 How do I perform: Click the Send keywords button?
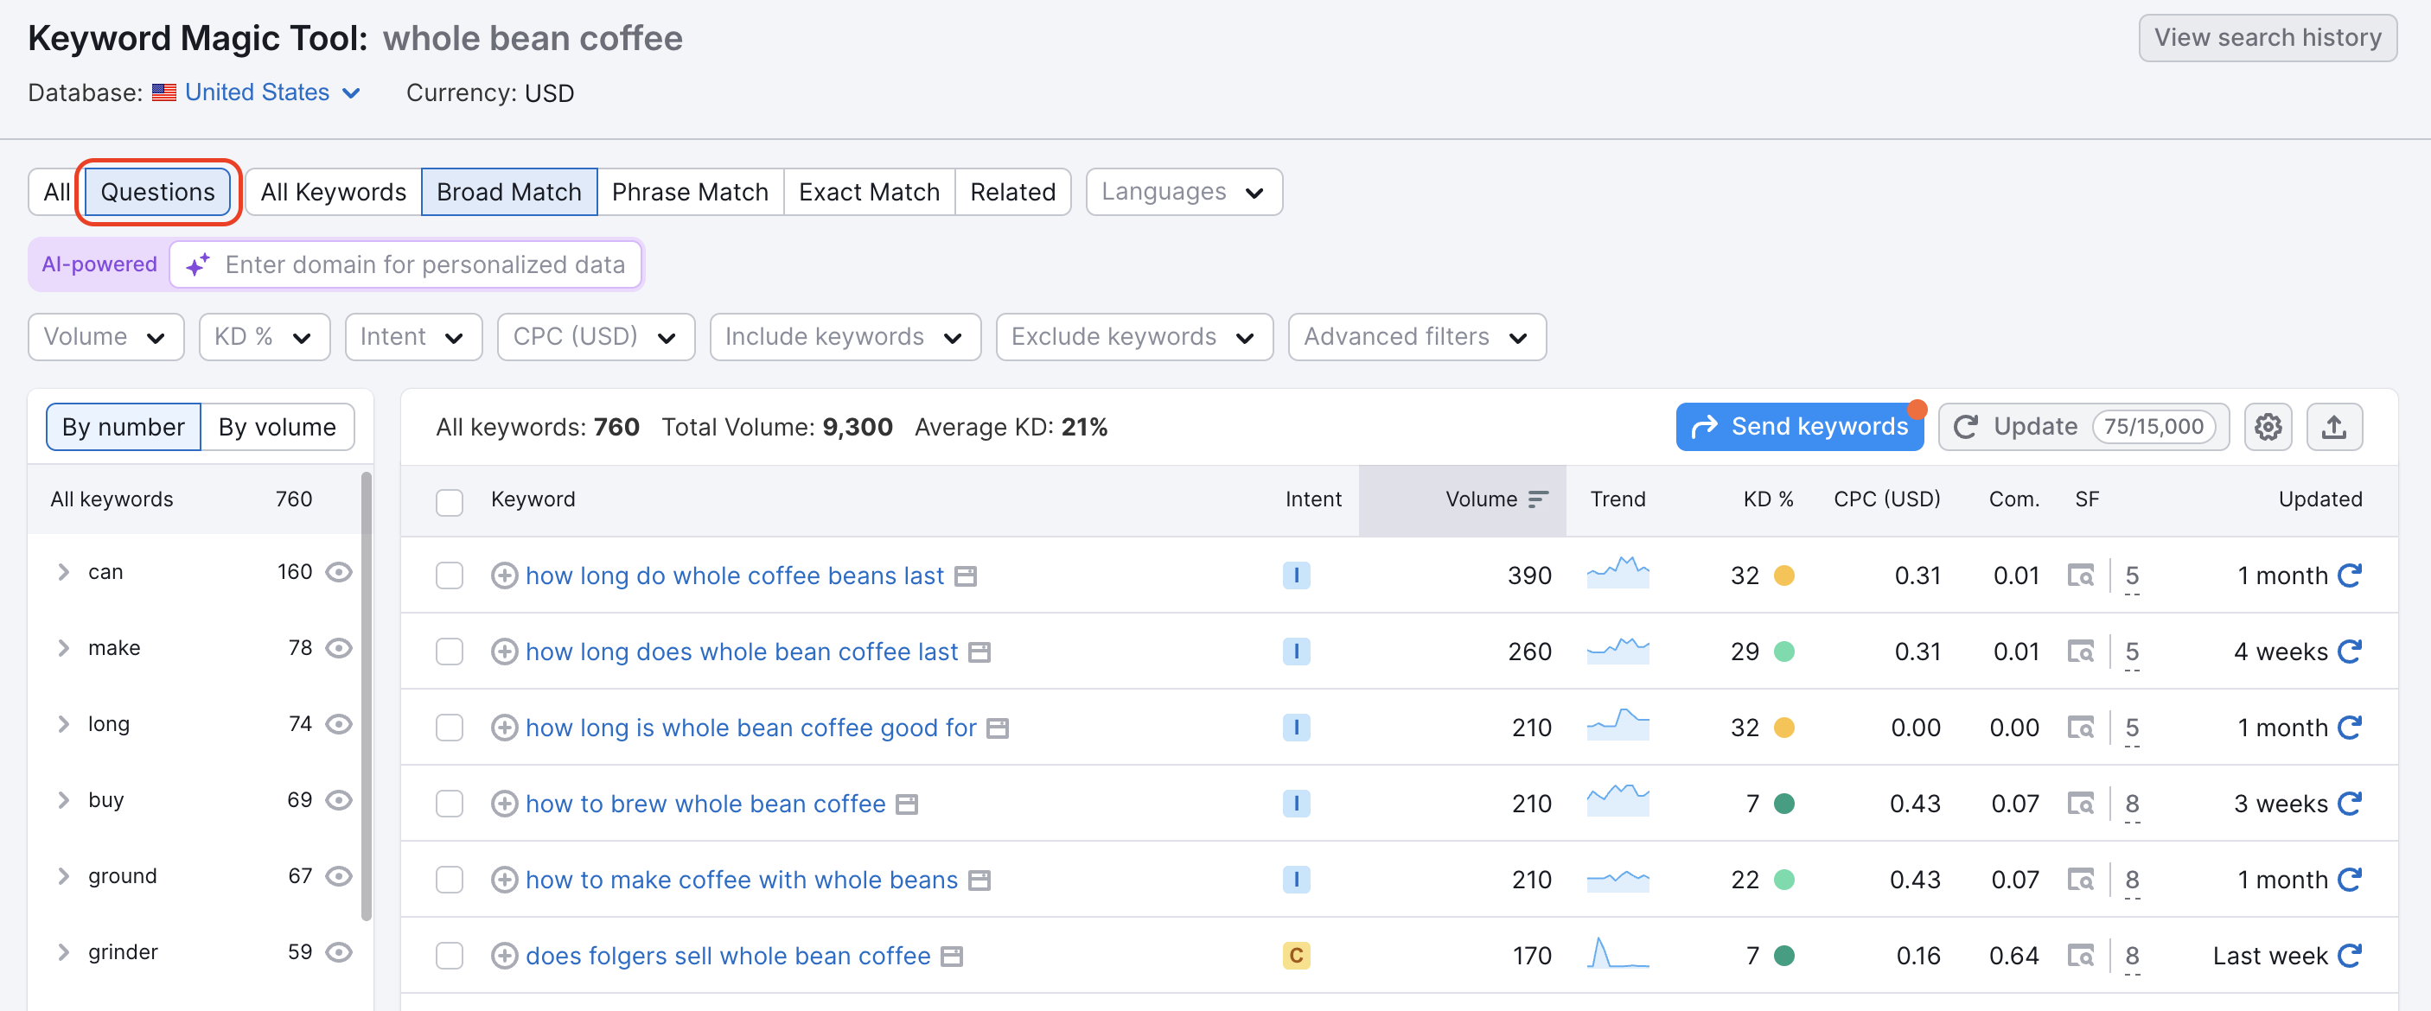click(x=1800, y=426)
